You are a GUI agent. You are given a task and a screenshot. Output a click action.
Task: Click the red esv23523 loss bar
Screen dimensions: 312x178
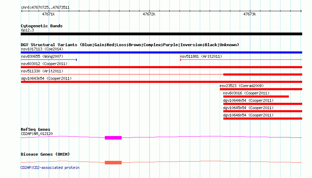261,89
